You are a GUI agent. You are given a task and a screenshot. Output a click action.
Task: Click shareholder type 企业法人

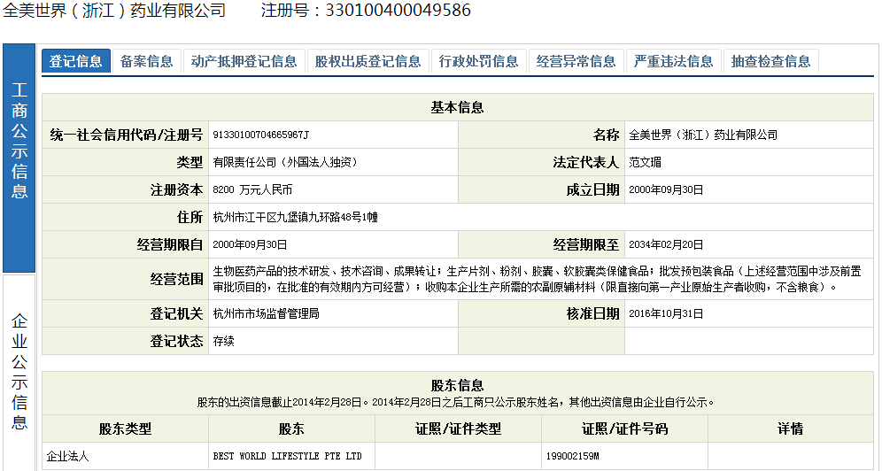pyautogui.click(x=67, y=456)
